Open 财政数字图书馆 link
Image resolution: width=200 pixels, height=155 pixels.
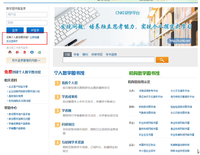pos(147,107)
